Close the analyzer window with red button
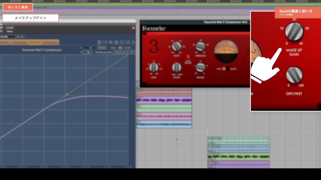The height and width of the screenshot is (180, 321). tap(134, 28)
